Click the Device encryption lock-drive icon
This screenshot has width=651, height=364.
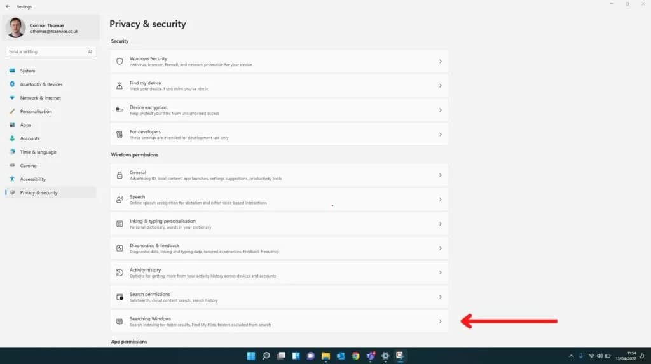[x=120, y=109]
